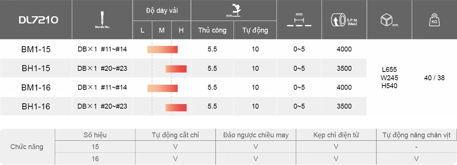Click the Chức năng row label
The width and height of the screenshot is (457, 165).
click(27, 147)
